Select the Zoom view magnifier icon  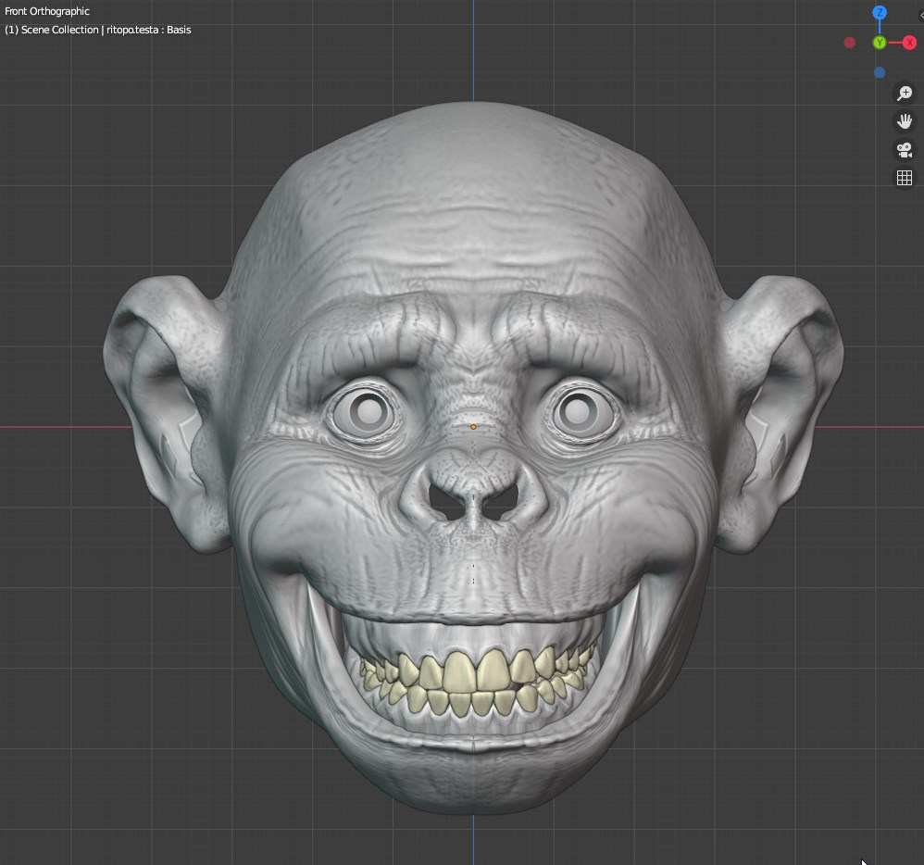(x=905, y=93)
